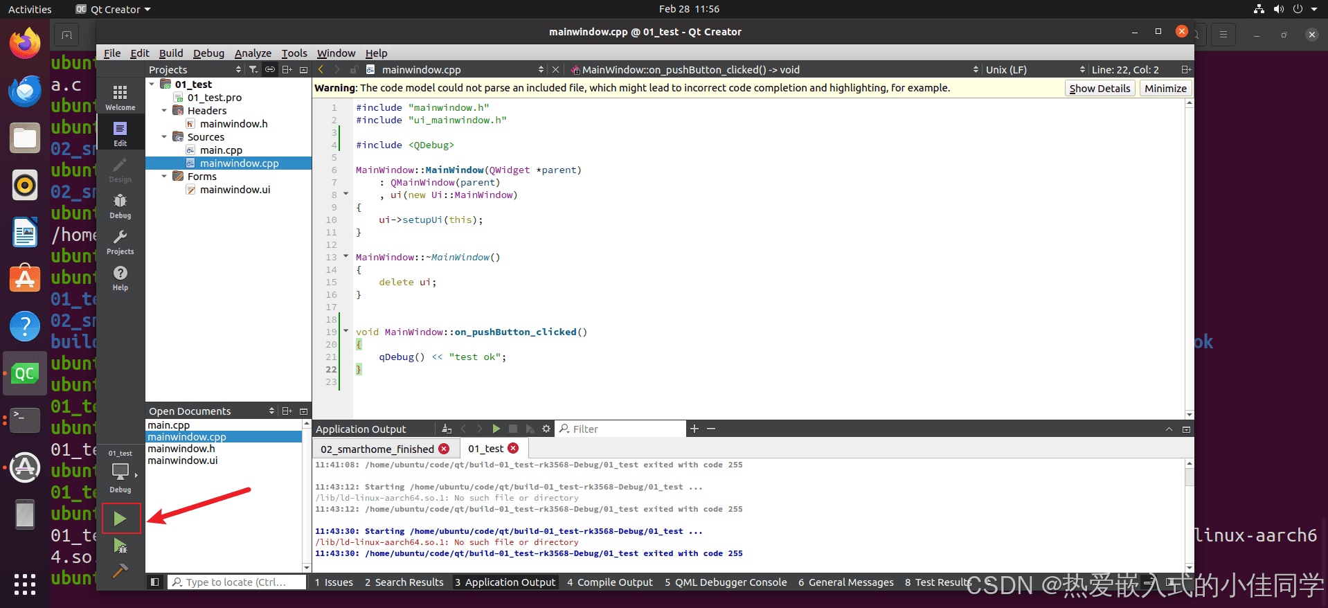Start debugging with the bug-arrow icon

coord(120,546)
